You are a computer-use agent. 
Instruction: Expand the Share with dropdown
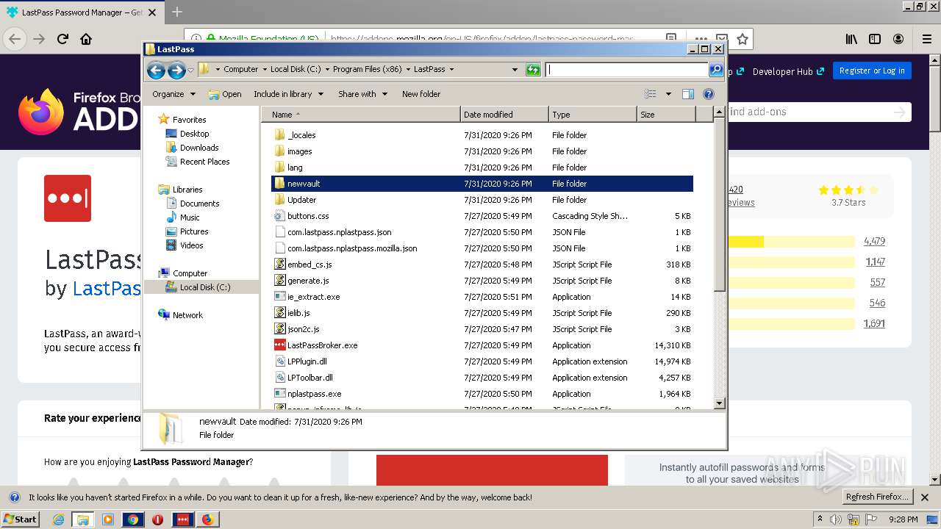coord(362,94)
